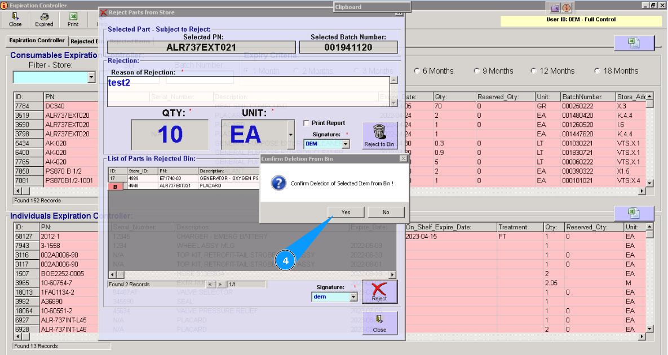Screen dimensions: 668x355
Task: Click the Reason of Rejection text field
Action: pyautogui.click(x=249, y=91)
